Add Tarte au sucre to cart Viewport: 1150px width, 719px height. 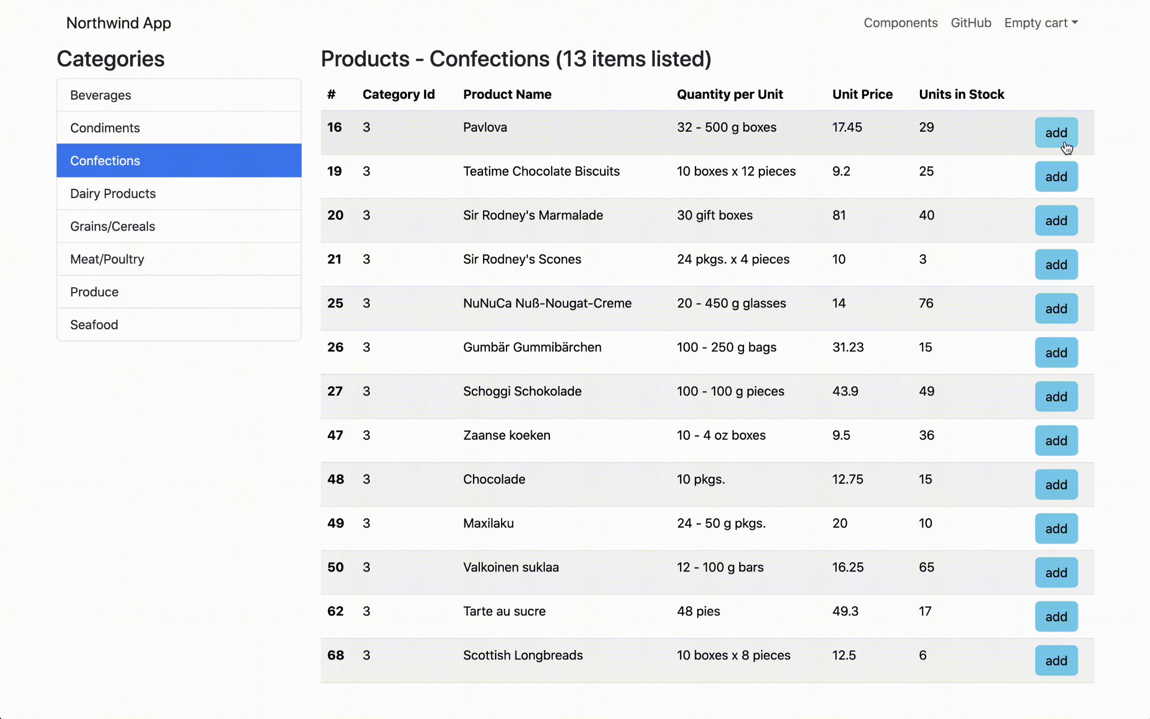1055,617
